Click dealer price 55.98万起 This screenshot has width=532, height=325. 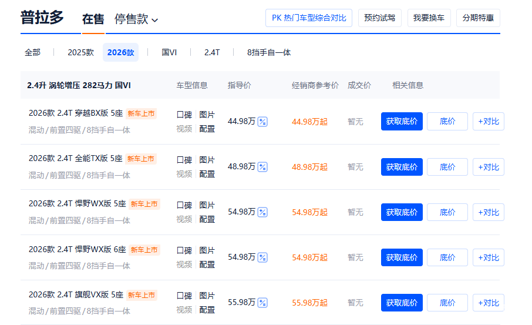pyautogui.click(x=309, y=303)
